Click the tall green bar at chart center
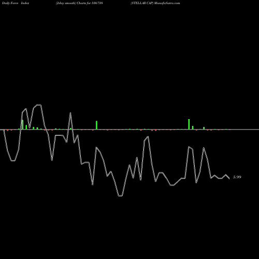This screenshot has height=259, width=259. pyautogui.click(x=96, y=125)
